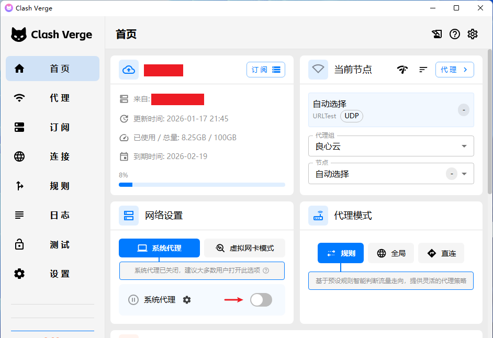
Task: Click the 已使用/总量 gauge icon
Action: [x=124, y=138]
